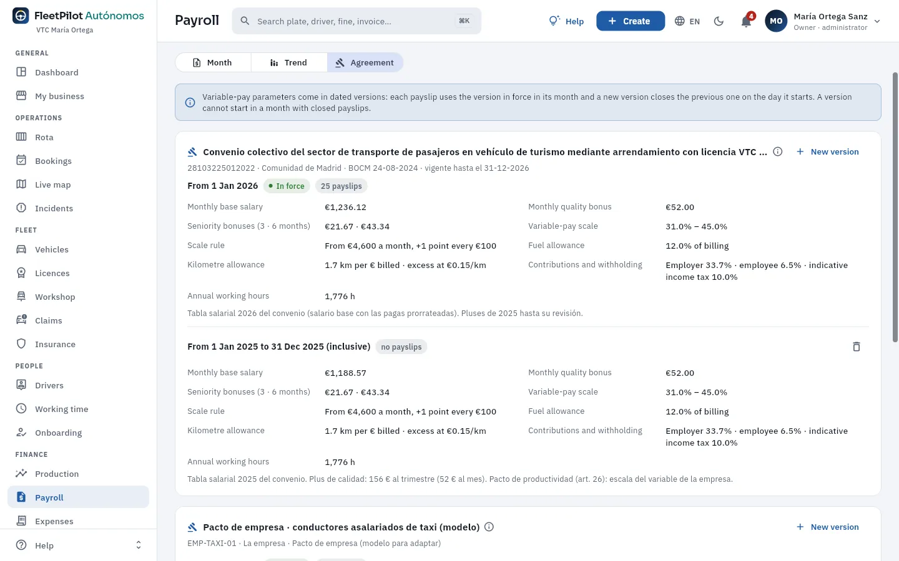
Task: Switch to the Month tab
Action: [213, 62]
